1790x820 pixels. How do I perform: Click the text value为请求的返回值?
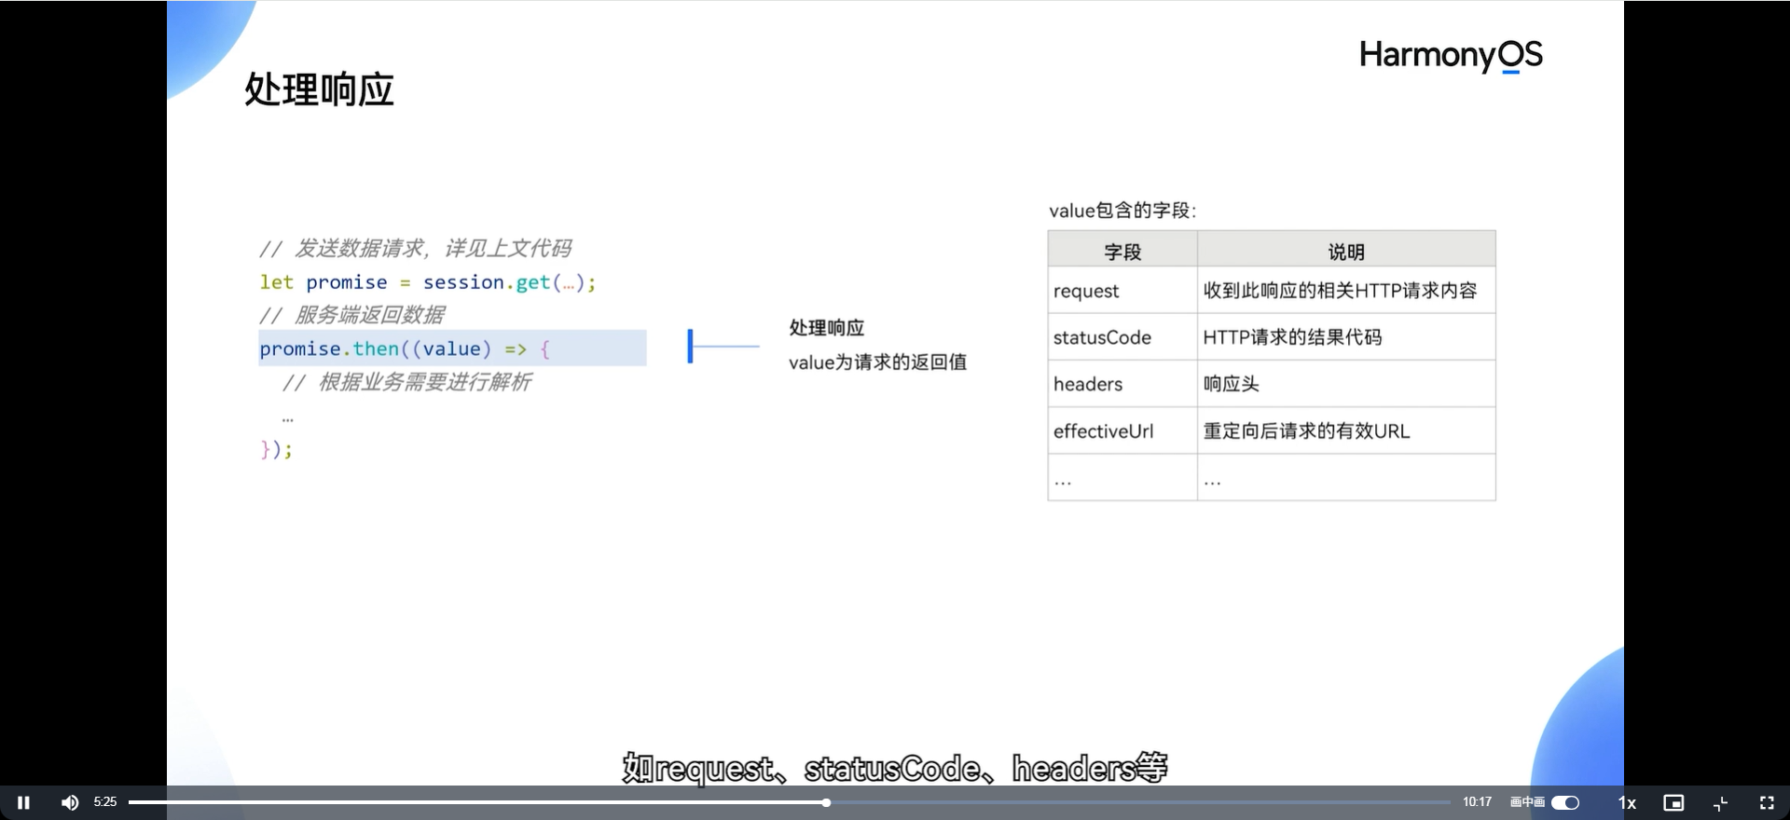877,362
